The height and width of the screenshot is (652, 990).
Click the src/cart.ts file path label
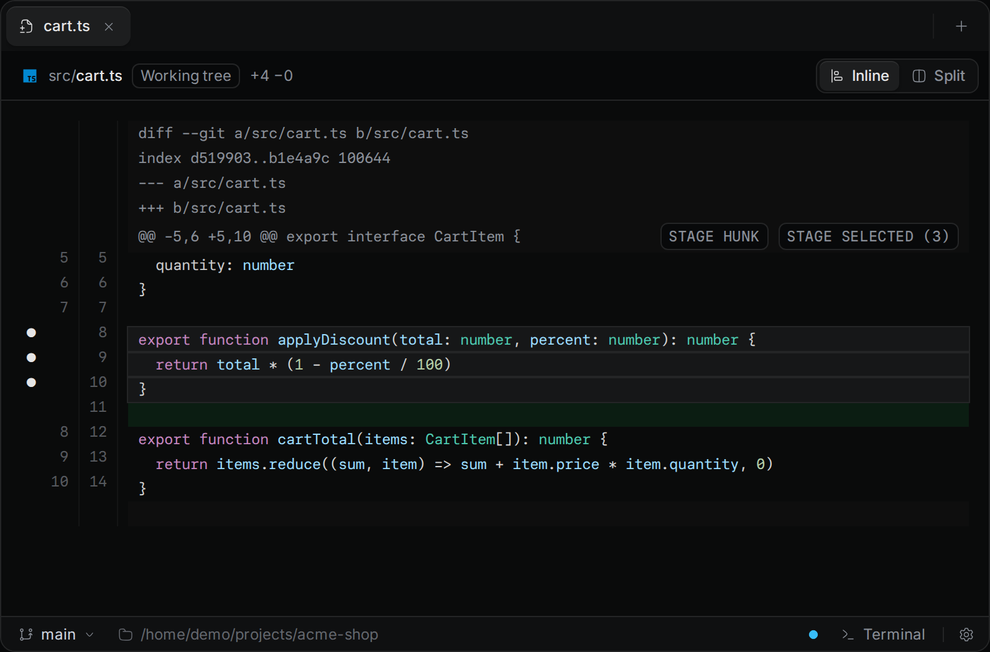pos(85,76)
